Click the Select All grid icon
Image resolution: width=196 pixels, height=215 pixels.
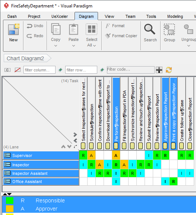point(91,29)
